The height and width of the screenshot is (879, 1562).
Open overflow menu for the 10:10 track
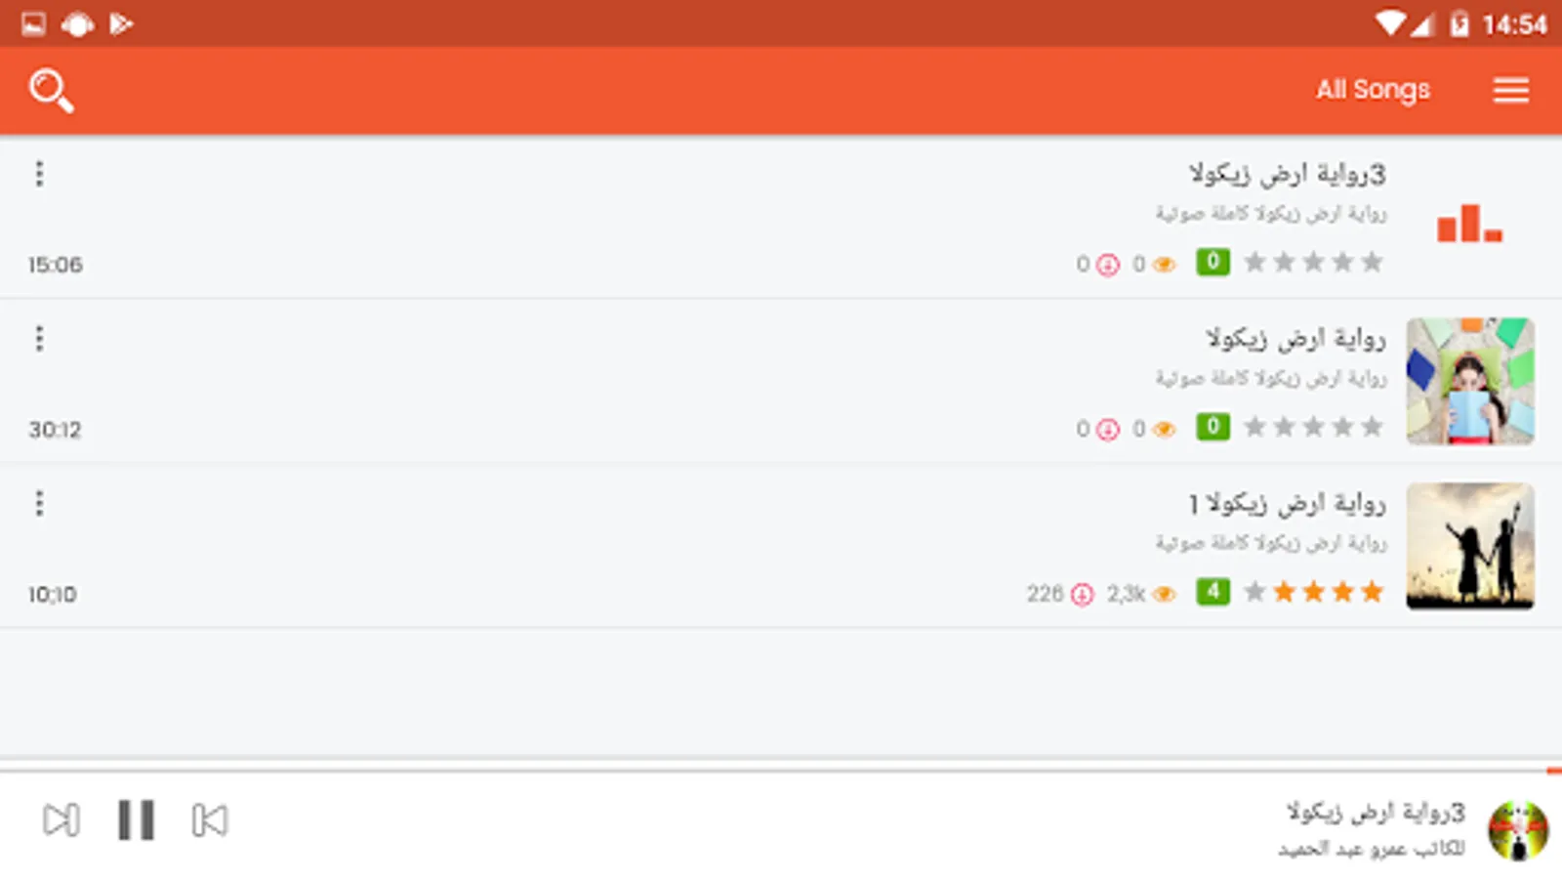39,504
